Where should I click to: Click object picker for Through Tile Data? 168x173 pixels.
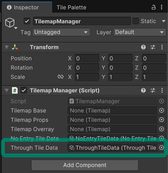click(161, 148)
